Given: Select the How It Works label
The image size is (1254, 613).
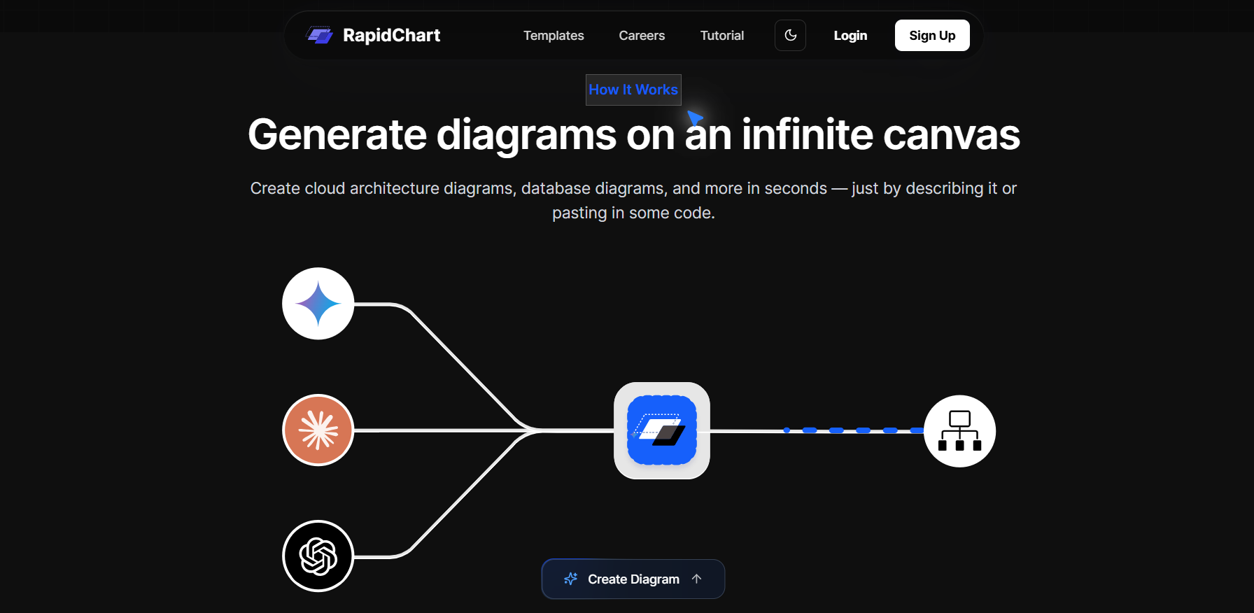Looking at the screenshot, I should (x=633, y=90).
